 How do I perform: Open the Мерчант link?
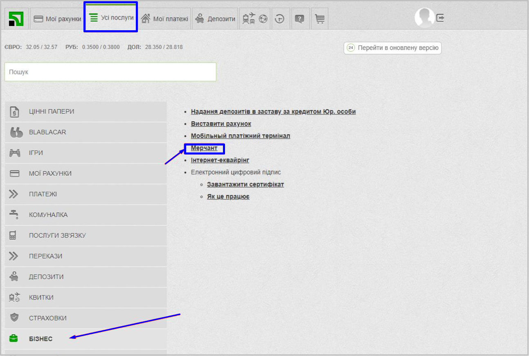point(204,148)
